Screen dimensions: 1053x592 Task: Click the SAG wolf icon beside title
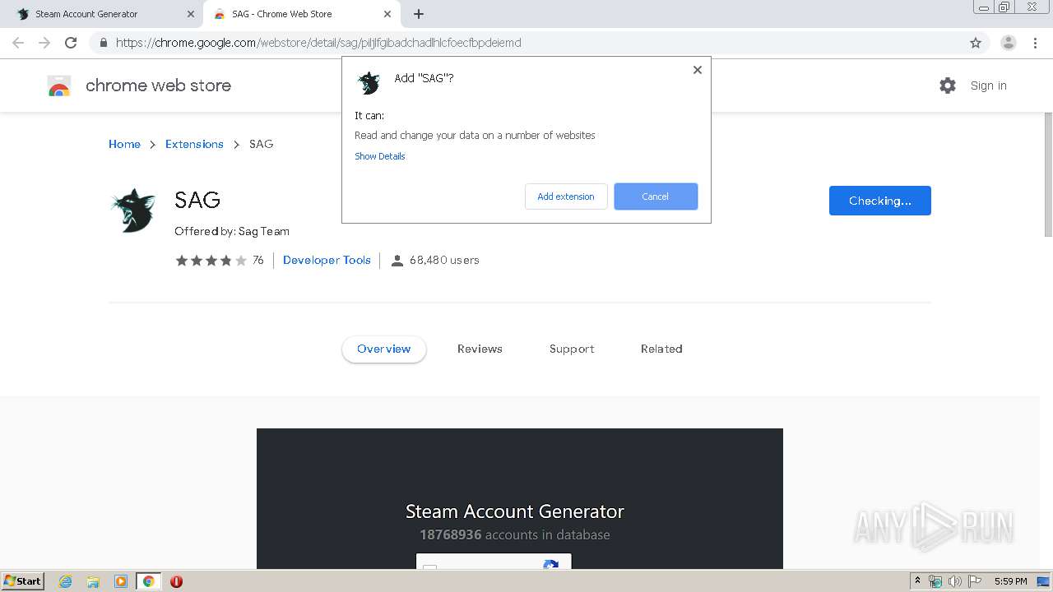click(132, 210)
